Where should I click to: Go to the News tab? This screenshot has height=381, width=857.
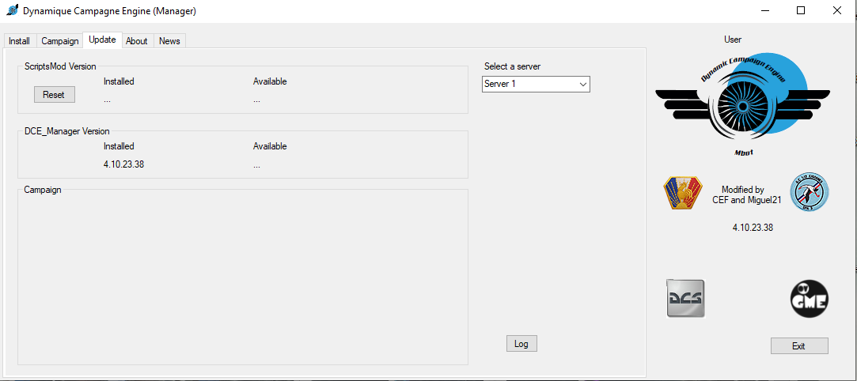coord(169,41)
